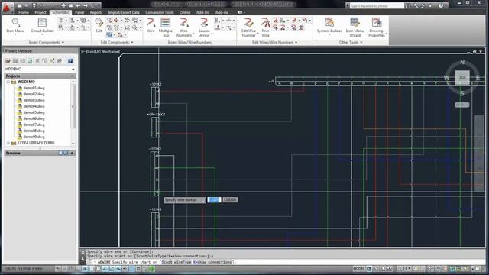
Task: Expand the Insert Components panel
Action: pos(46,43)
